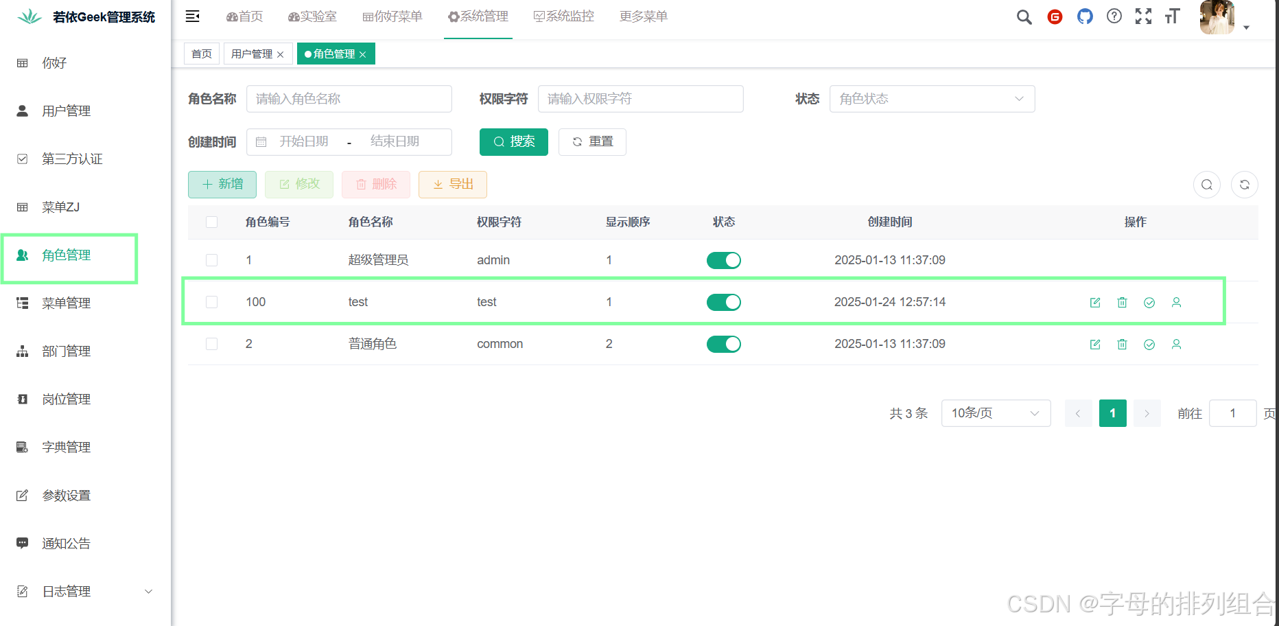
Task: Open the help question mark icon
Action: 1114,16
